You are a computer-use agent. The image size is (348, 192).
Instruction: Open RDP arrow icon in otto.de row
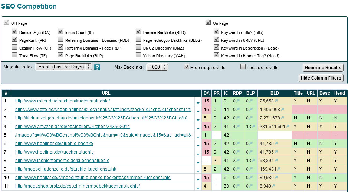[x=238, y=109]
